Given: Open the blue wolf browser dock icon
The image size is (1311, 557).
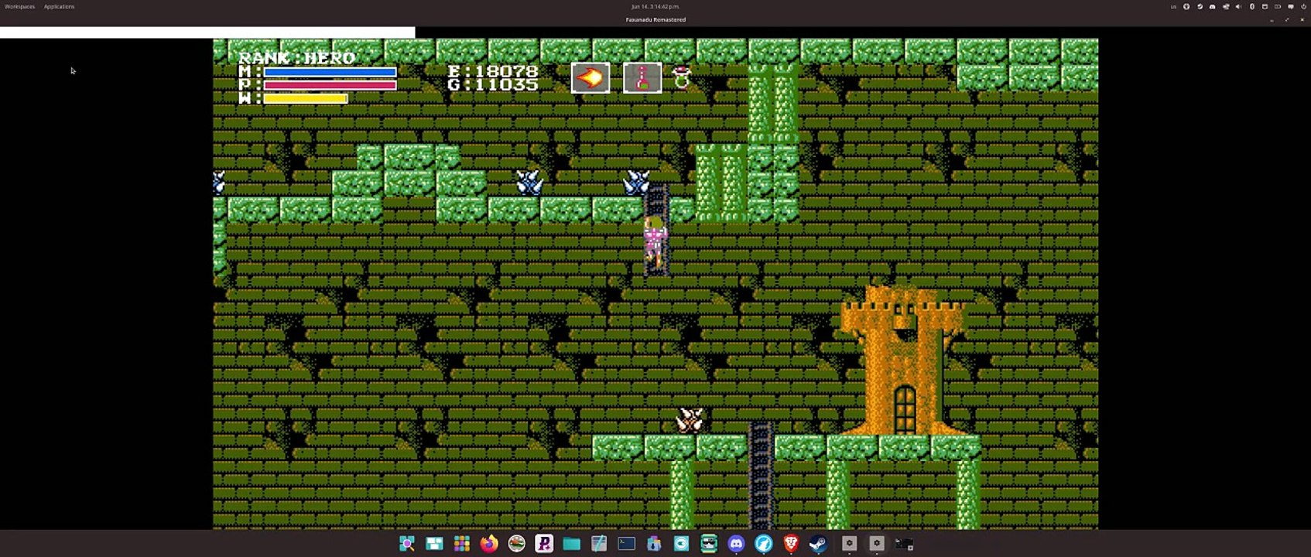Looking at the screenshot, I should (x=763, y=544).
